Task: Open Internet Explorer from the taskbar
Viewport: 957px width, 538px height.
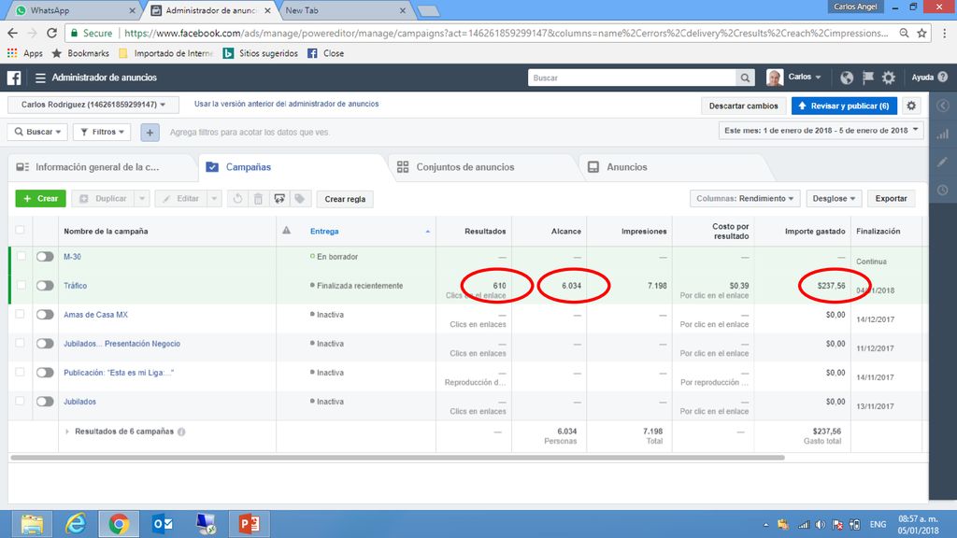Action: pyautogui.click(x=76, y=524)
